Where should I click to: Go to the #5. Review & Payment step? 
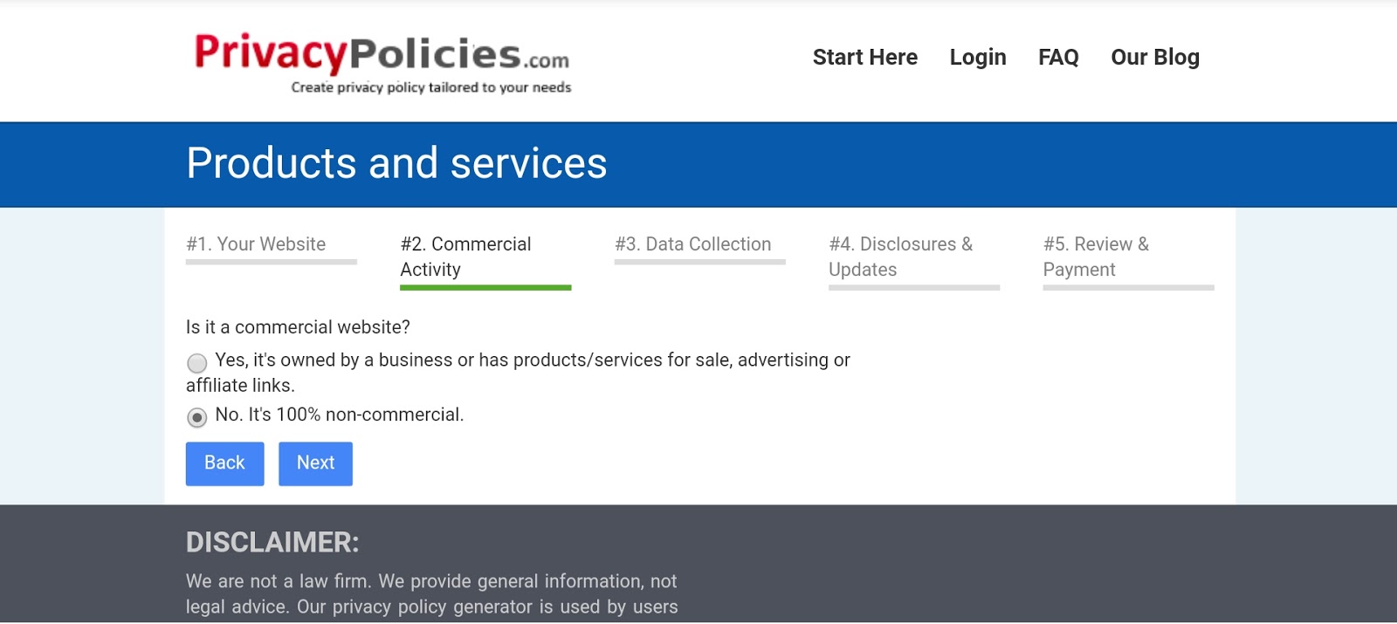pyautogui.click(x=1096, y=257)
